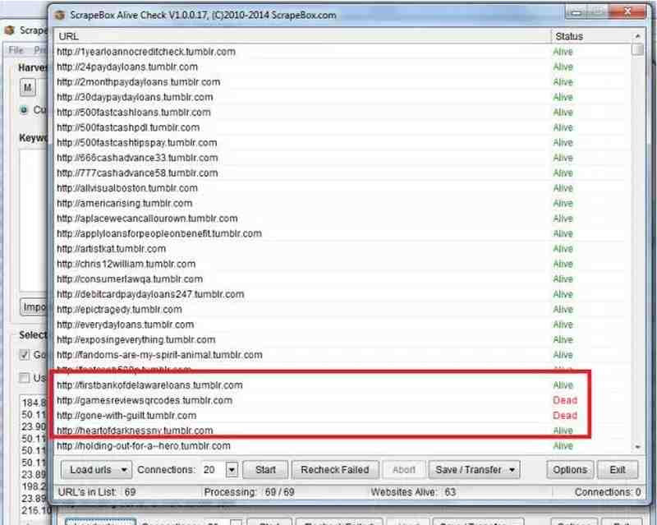Screen dimensions: 657x525
Task: Select the 2monthpaydayloans.tumblr.com URL
Action: [x=138, y=82]
